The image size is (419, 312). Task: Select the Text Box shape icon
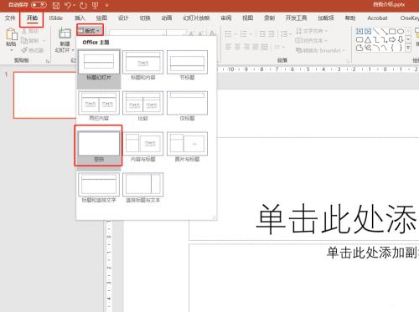point(360,31)
